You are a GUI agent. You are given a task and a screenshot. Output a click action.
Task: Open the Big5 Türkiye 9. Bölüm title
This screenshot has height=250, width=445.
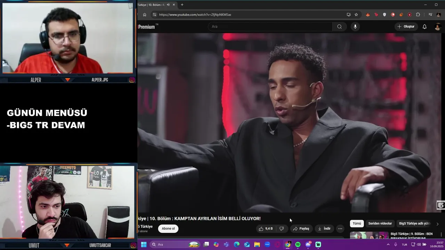(412, 236)
